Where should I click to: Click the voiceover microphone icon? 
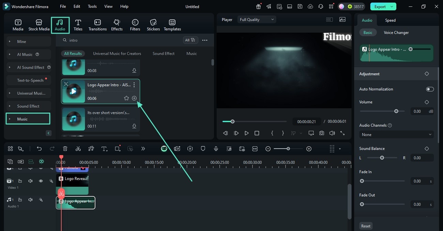pos(216,149)
